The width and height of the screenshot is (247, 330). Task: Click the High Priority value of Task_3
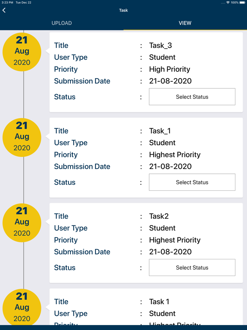pyautogui.click(x=169, y=69)
